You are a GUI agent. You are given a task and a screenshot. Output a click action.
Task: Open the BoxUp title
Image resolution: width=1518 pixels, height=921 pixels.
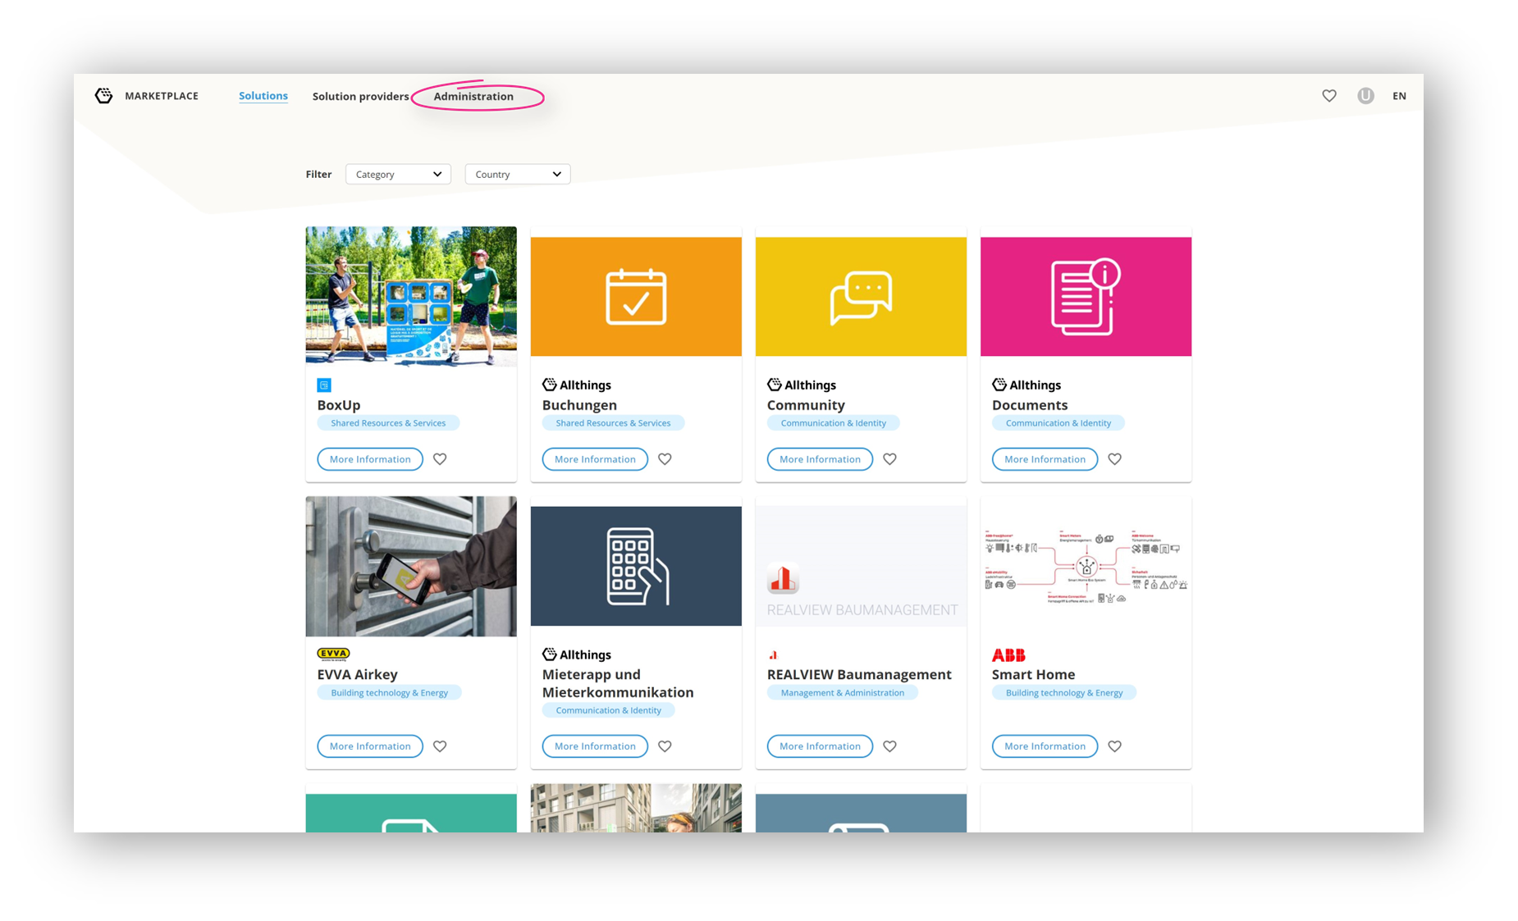pos(339,405)
